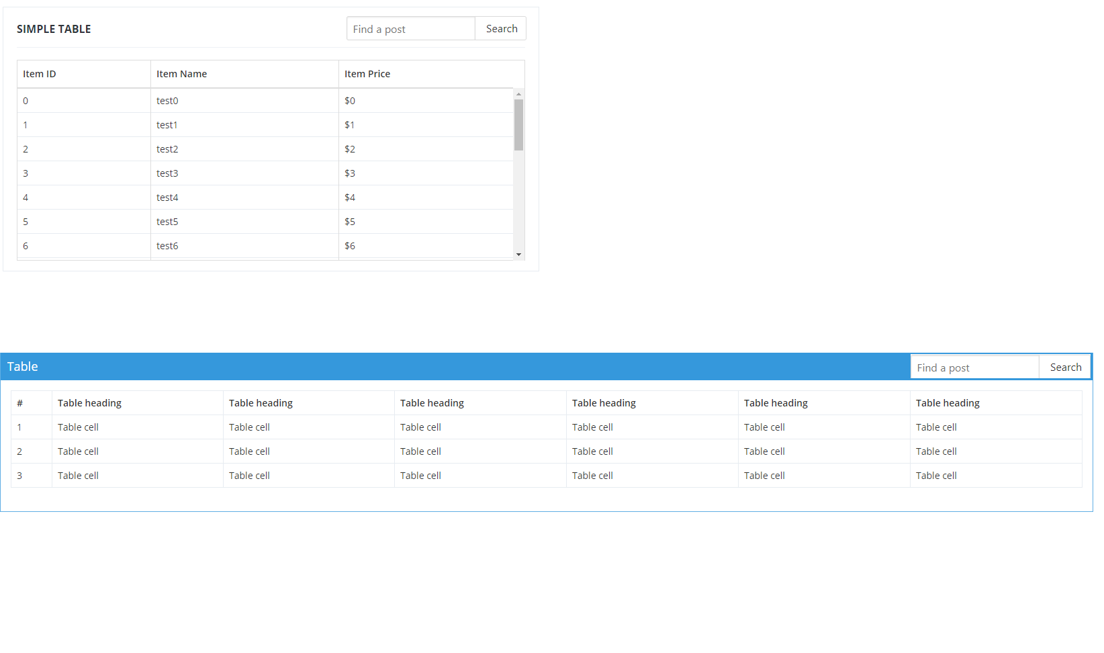Click the Search button in Simple Table
1104x653 pixels.
tap(500, 28)
